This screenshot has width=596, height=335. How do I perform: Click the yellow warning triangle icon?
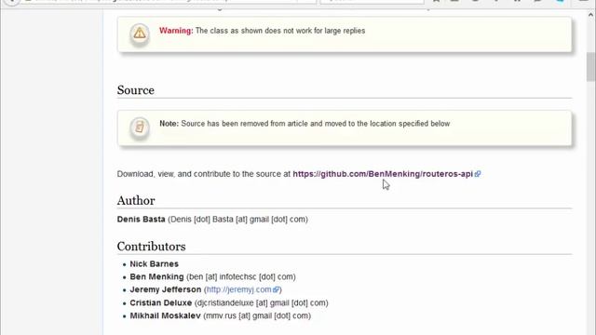(140, 33)
